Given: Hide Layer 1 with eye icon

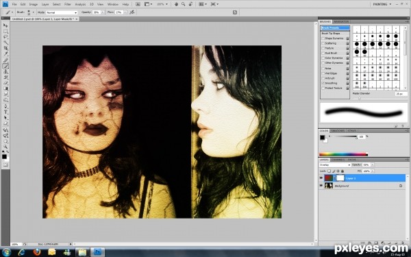Looking at the screenshot, I should coord(321,178).
